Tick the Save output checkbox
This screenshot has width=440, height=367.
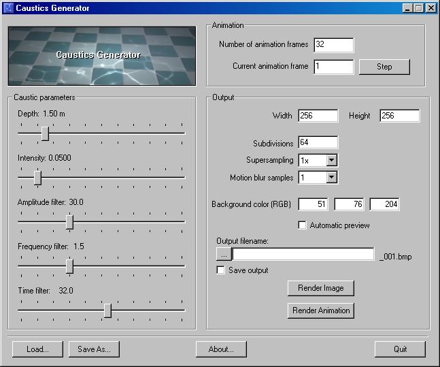point(220,270)
